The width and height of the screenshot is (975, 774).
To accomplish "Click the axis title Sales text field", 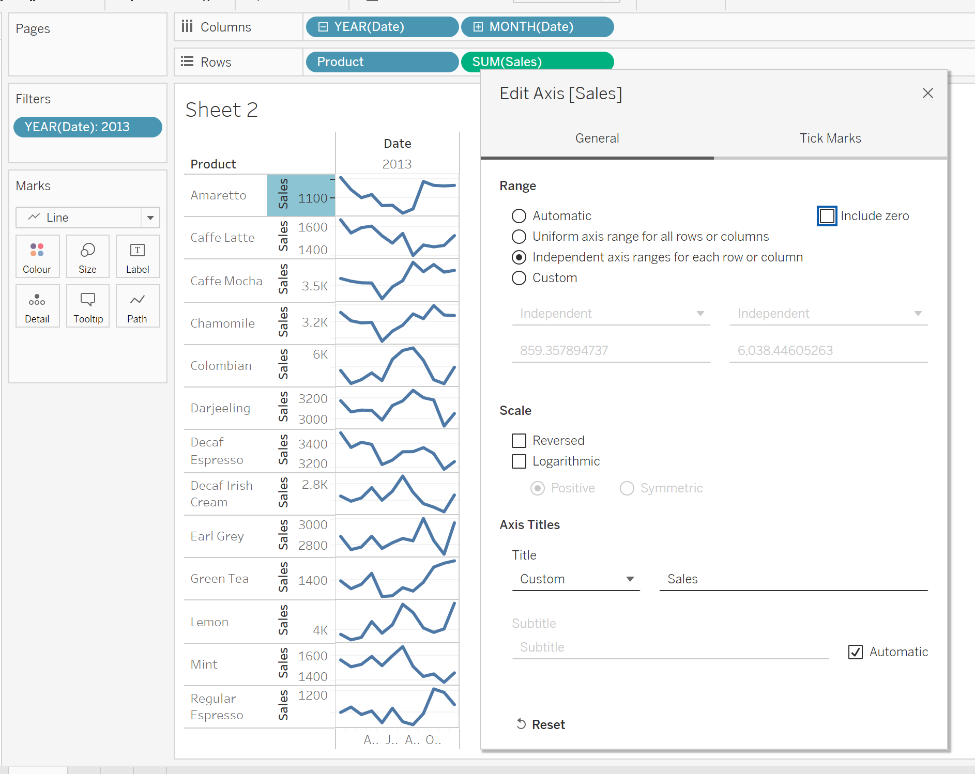I will (x=793, y=579).
